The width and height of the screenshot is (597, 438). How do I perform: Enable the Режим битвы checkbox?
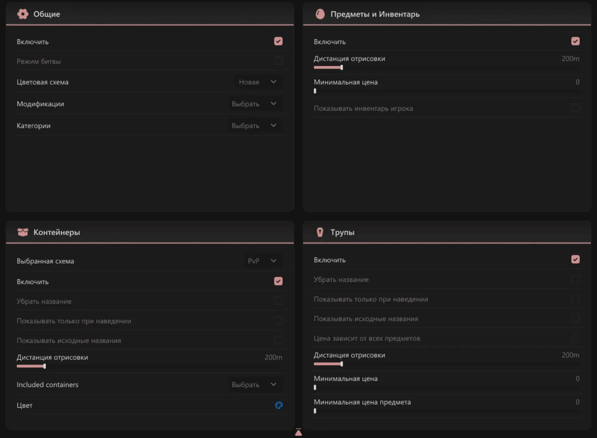click(278, 61)
